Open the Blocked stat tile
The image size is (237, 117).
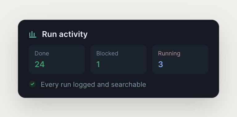click(118, 59)
